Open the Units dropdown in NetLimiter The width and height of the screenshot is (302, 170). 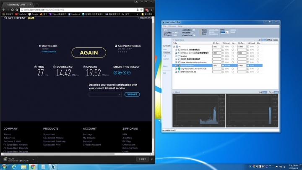[x=224, y=32]
